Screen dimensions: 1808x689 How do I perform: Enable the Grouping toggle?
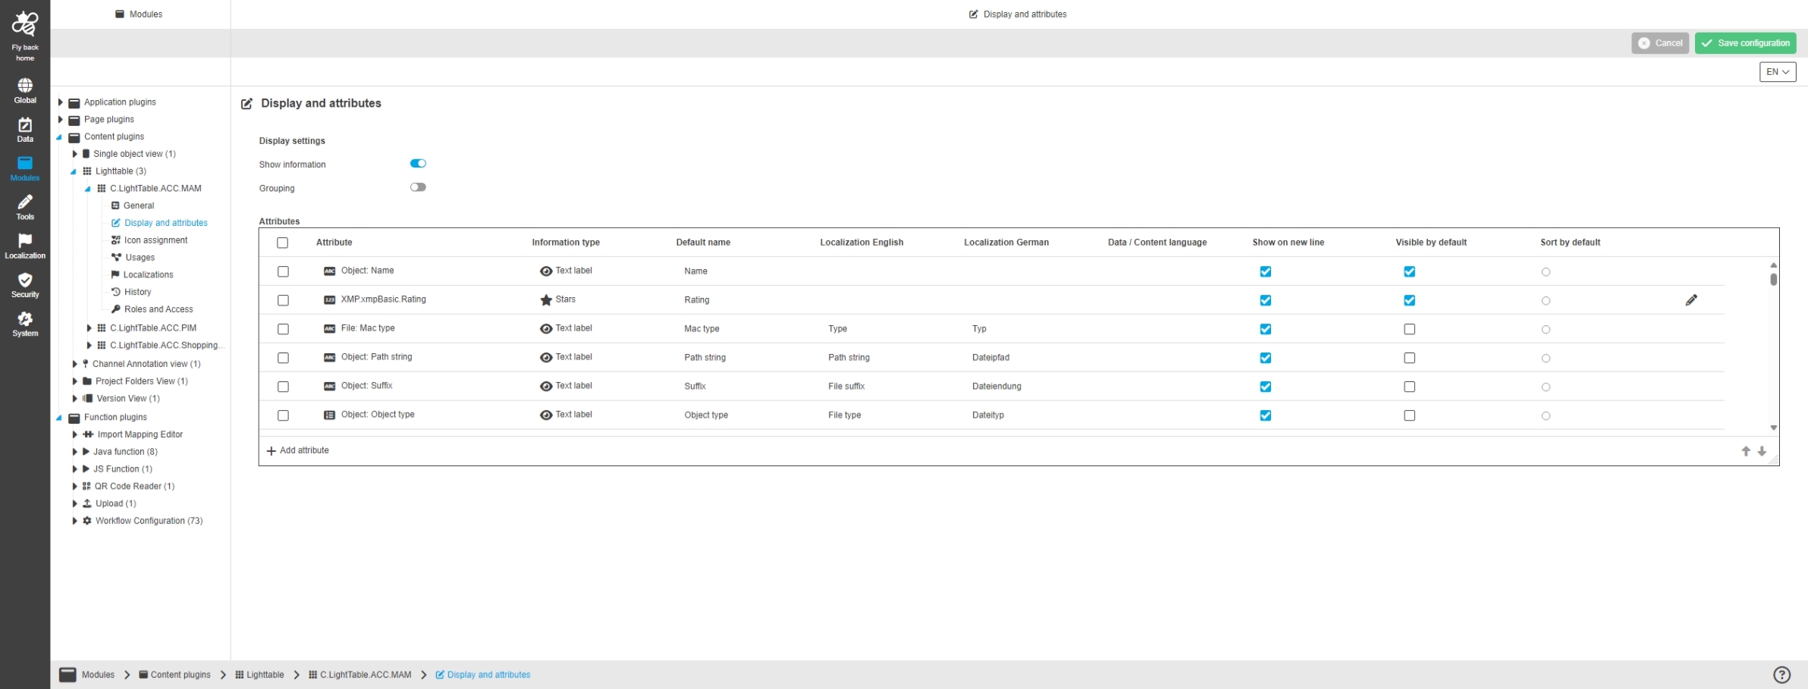418,187
